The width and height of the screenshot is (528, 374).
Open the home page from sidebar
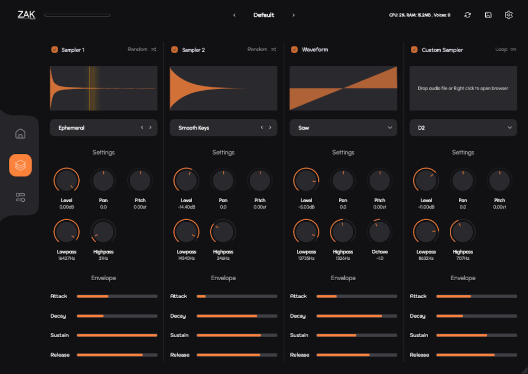tap(20, 133)
